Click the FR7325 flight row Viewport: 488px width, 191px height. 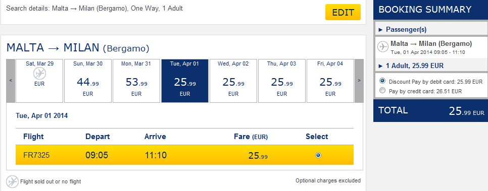pyautogui.click(x=184, y=155)
